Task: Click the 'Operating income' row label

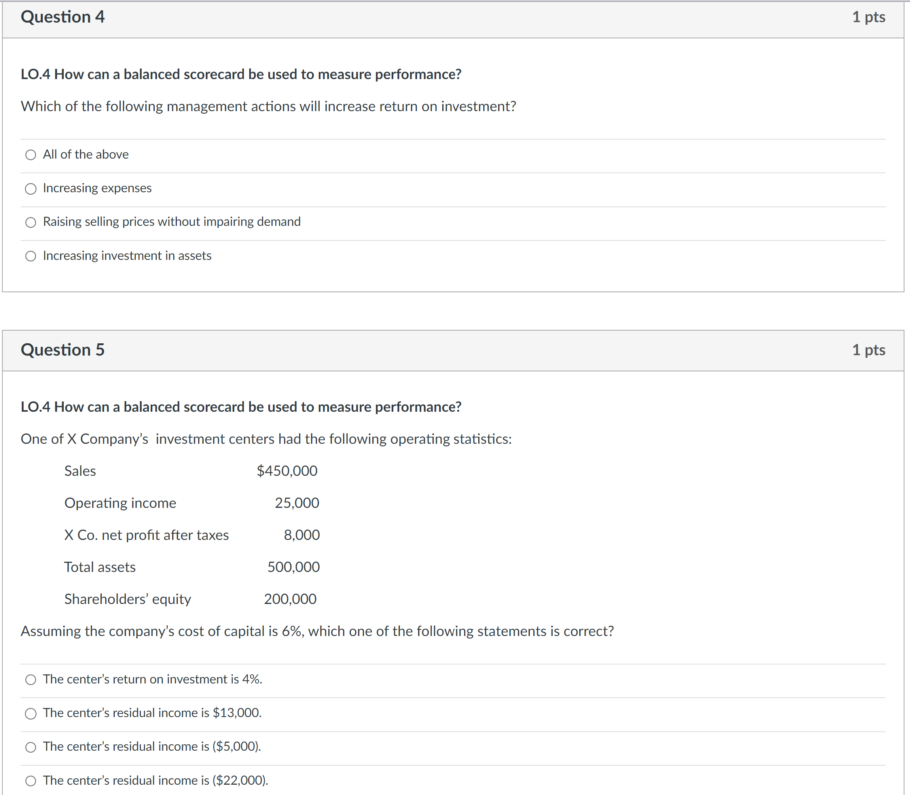Action: click(120, 503)
